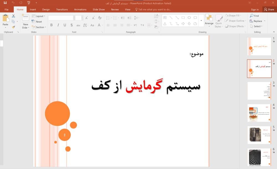This screenshot has width=277, height=169.
Task: Click the Tell me what you want to do box
Action: [153, 9]
